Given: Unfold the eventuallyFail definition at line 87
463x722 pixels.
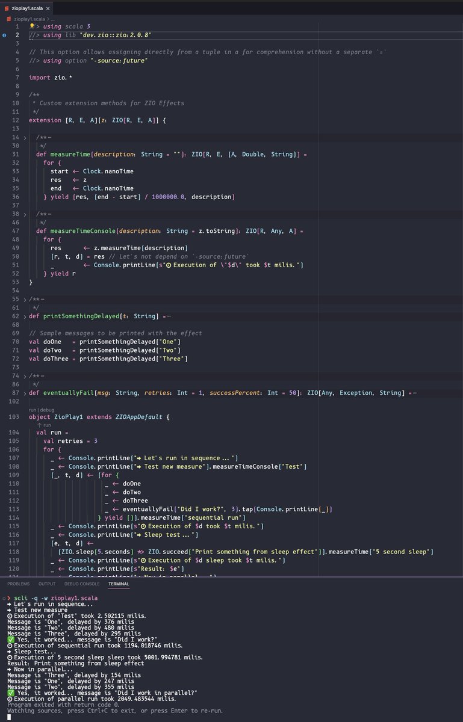Looking at the screenshot, I should pos(24,393).
